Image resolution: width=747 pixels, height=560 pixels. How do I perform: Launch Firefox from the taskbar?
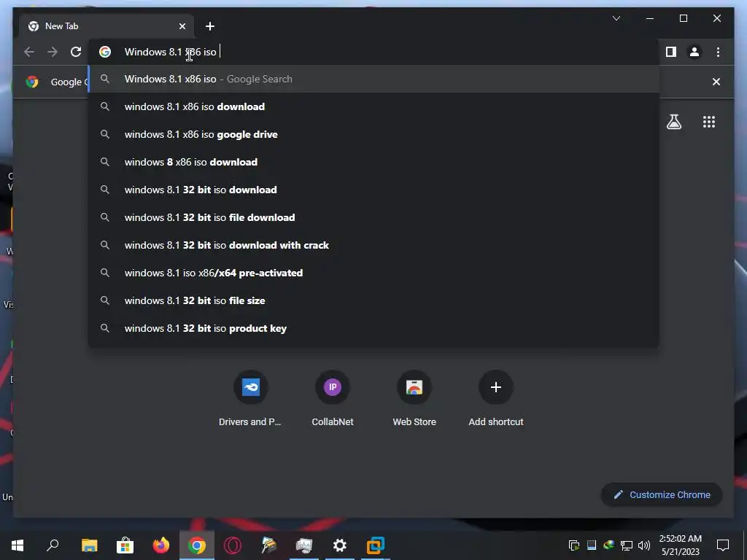pyautogui.click(x=161, y=545)
